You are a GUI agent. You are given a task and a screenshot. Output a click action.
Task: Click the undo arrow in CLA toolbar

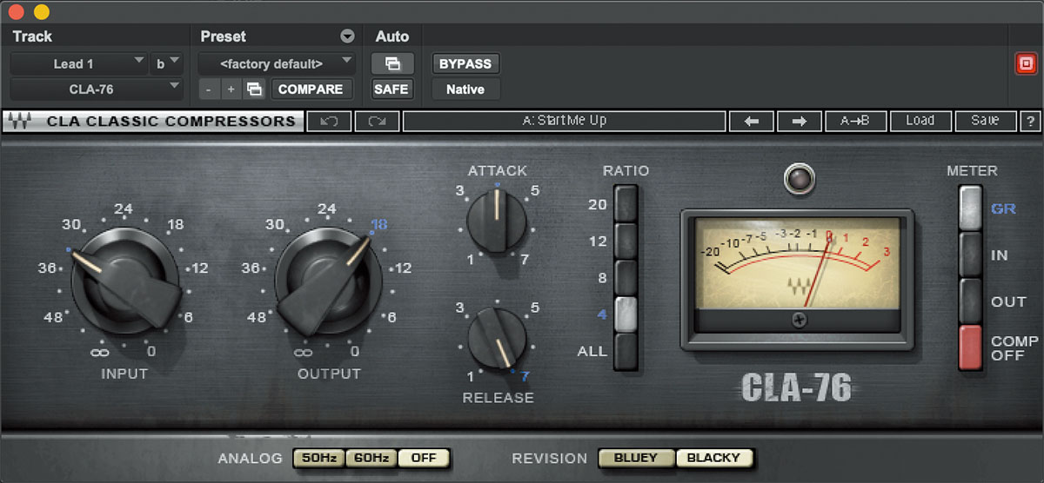[x=330, y=121]
